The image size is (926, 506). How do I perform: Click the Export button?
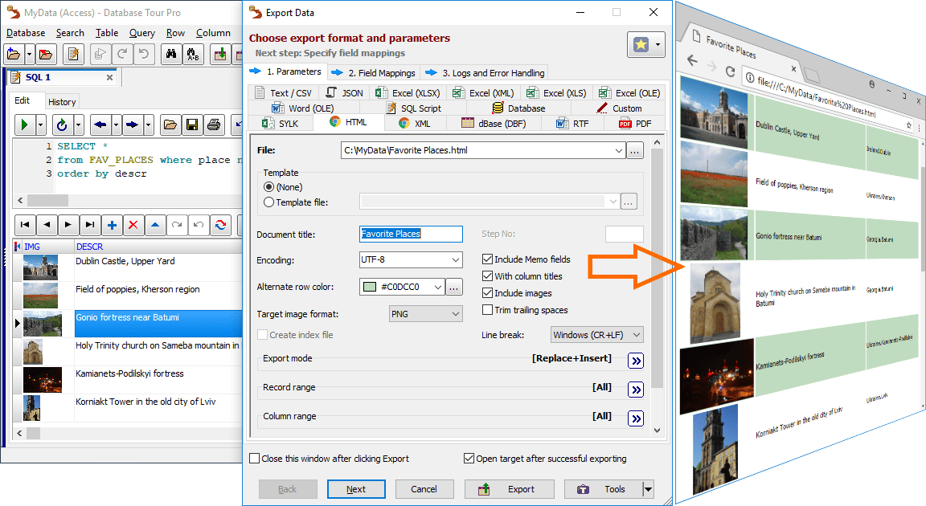click(510, 489)
